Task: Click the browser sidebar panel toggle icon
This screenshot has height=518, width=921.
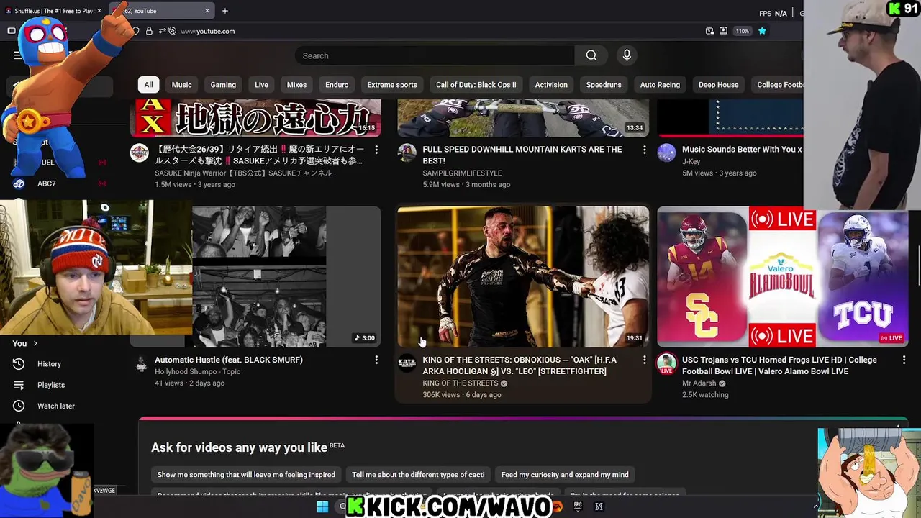Action: pos(12,31)
